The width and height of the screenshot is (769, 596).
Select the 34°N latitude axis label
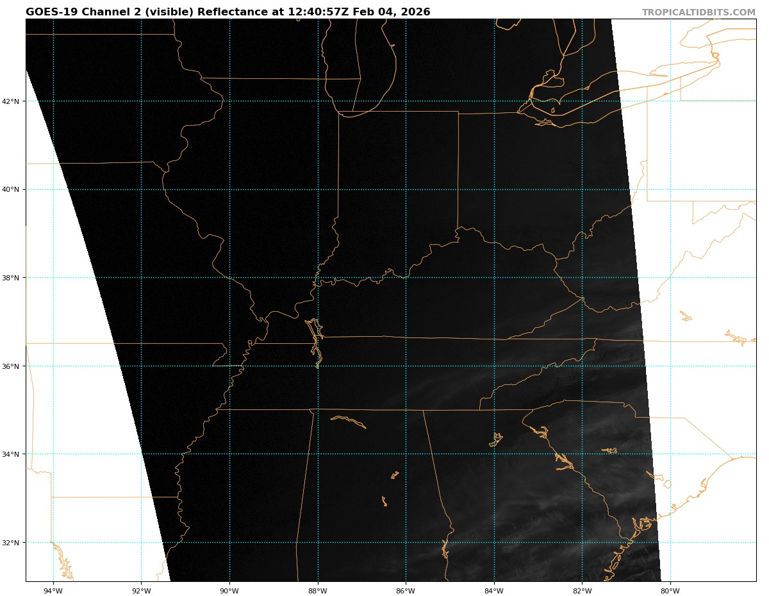(12, 454)
